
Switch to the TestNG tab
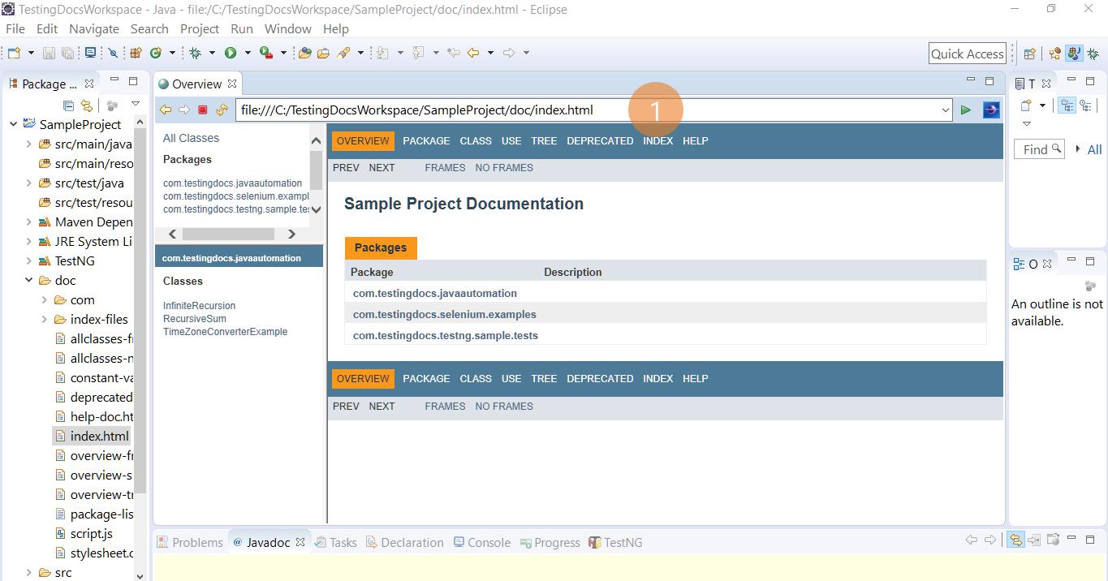[615, 542]
